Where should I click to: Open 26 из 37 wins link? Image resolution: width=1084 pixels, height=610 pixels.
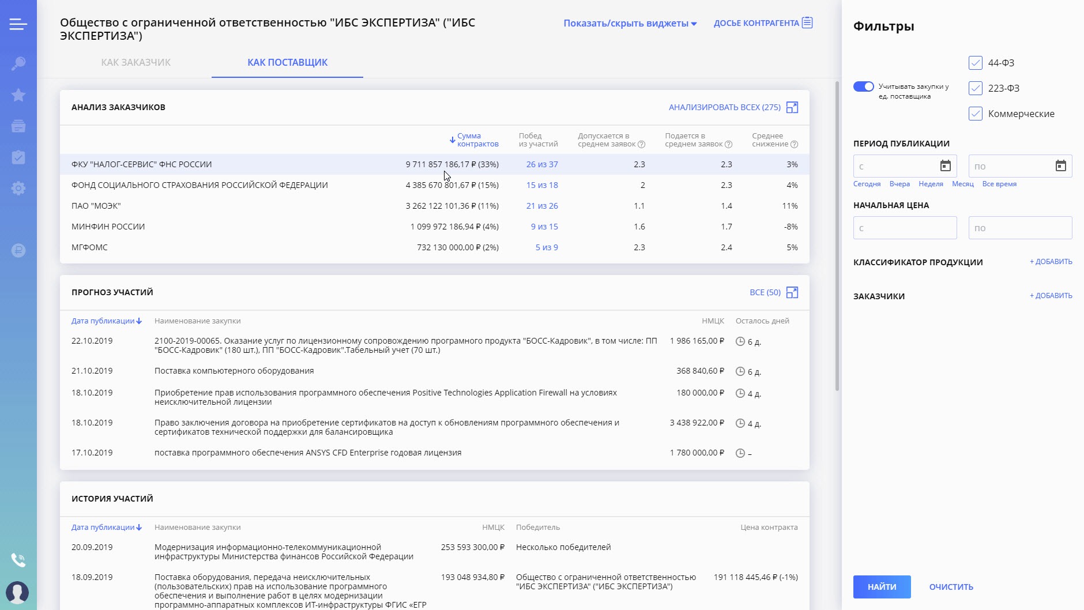(542, 164)
